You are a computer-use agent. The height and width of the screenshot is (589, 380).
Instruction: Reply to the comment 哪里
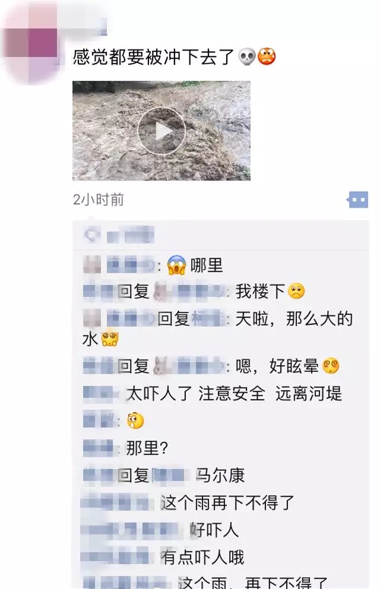coord(207,265)
